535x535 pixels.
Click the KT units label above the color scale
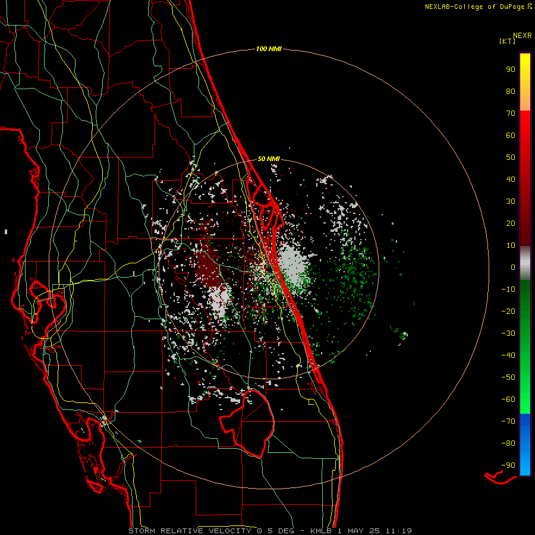[x=508, y=41]
